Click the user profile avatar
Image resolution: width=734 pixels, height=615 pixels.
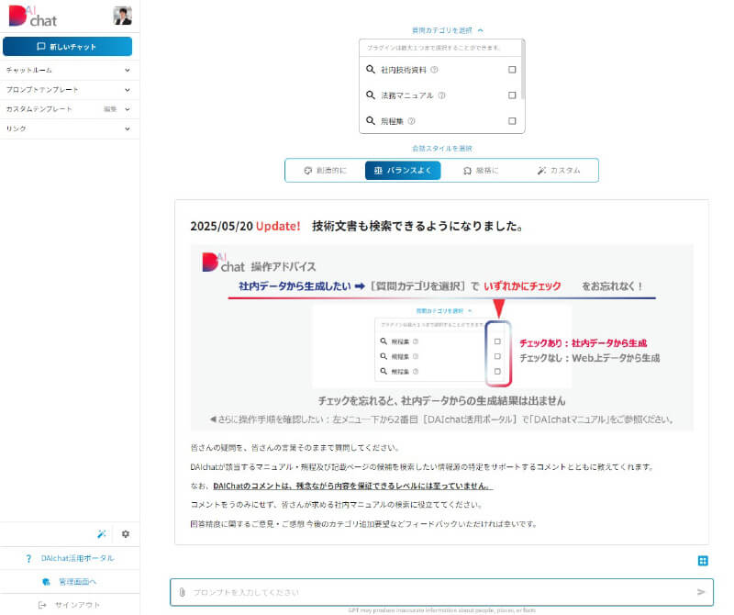pos(122,16)
